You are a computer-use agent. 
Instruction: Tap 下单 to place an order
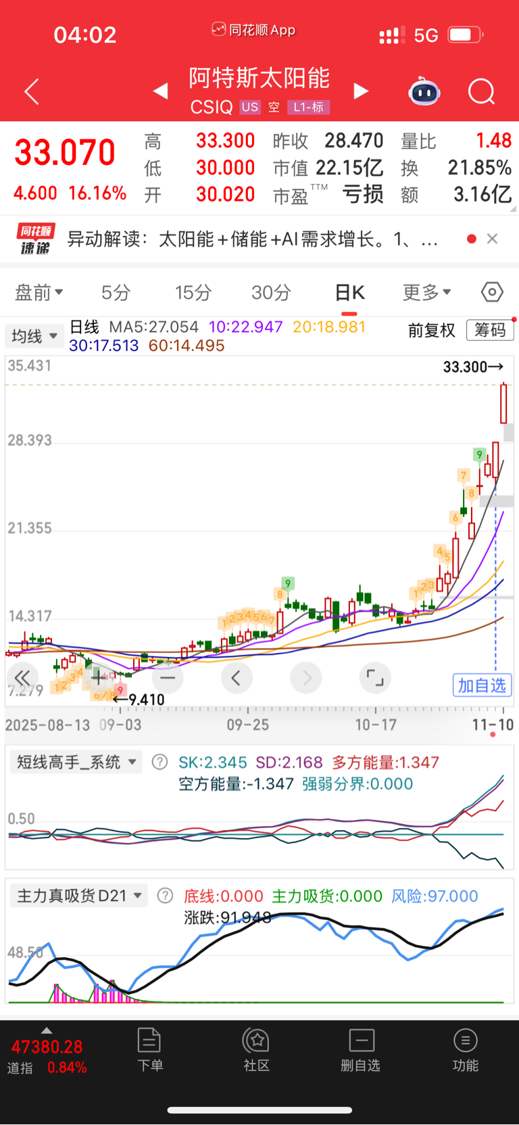pyautogui.click(x=149, y=1050)
